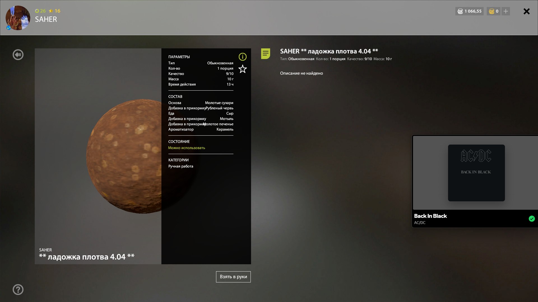This screenshot has height=302, width=538.
Task: Click the player level 26 indicator
Action: 40,11
